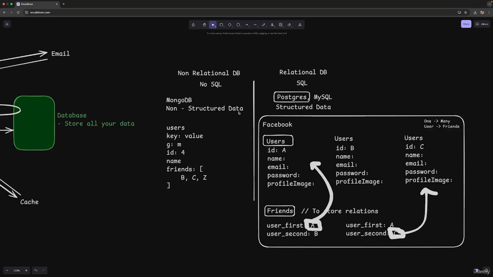Select the 'key: value' text
This screenshot has width=493, height=277.
(184, 136)
